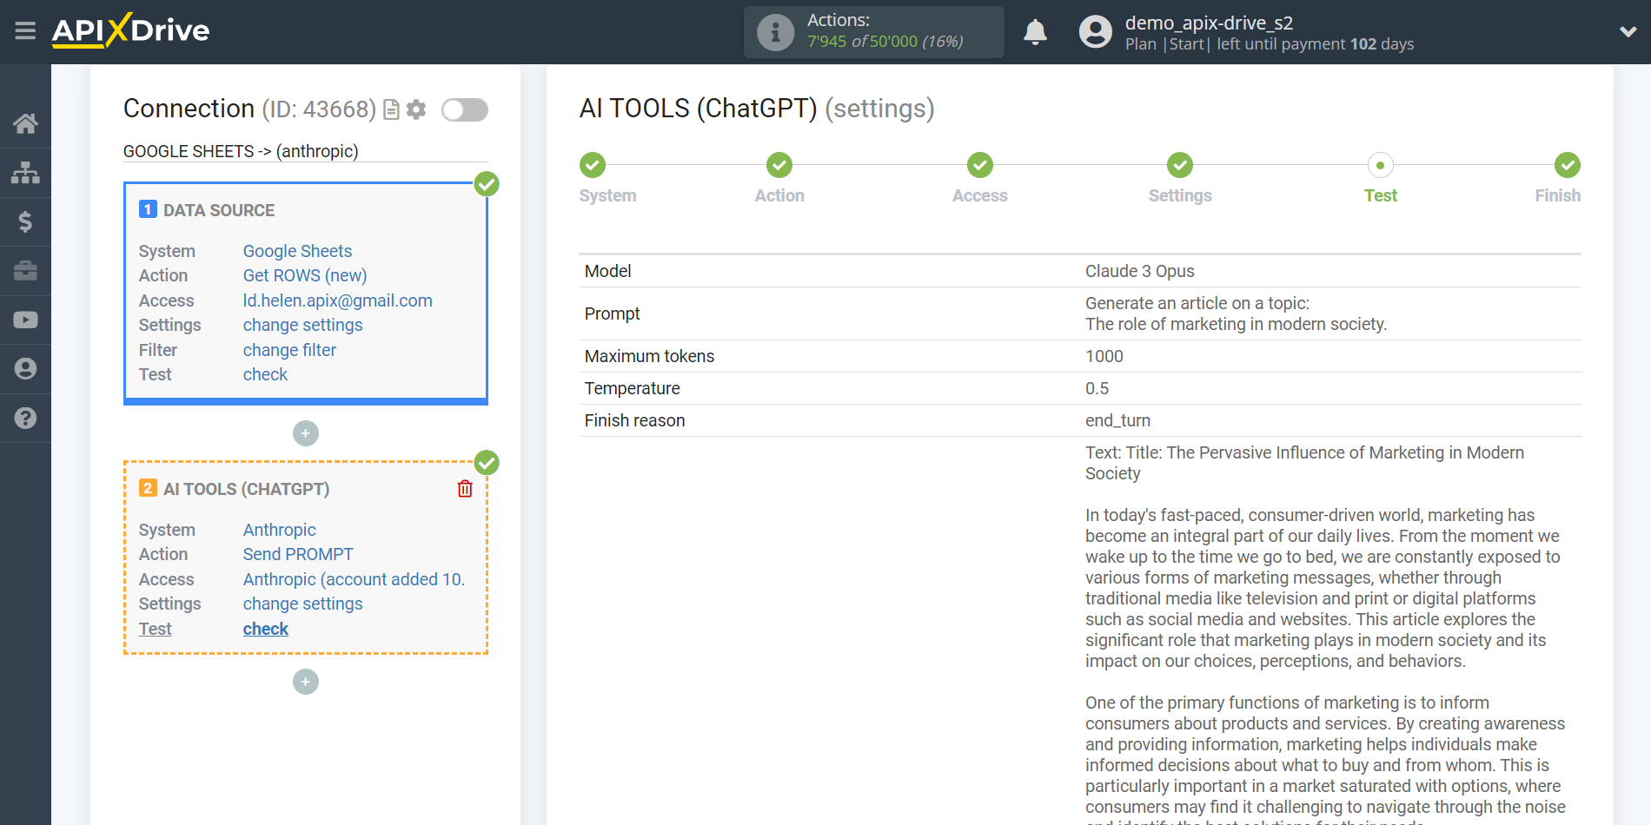Screen dimensions: 1651x825
Task: Go to the Action step
Action: click(779, 165)
